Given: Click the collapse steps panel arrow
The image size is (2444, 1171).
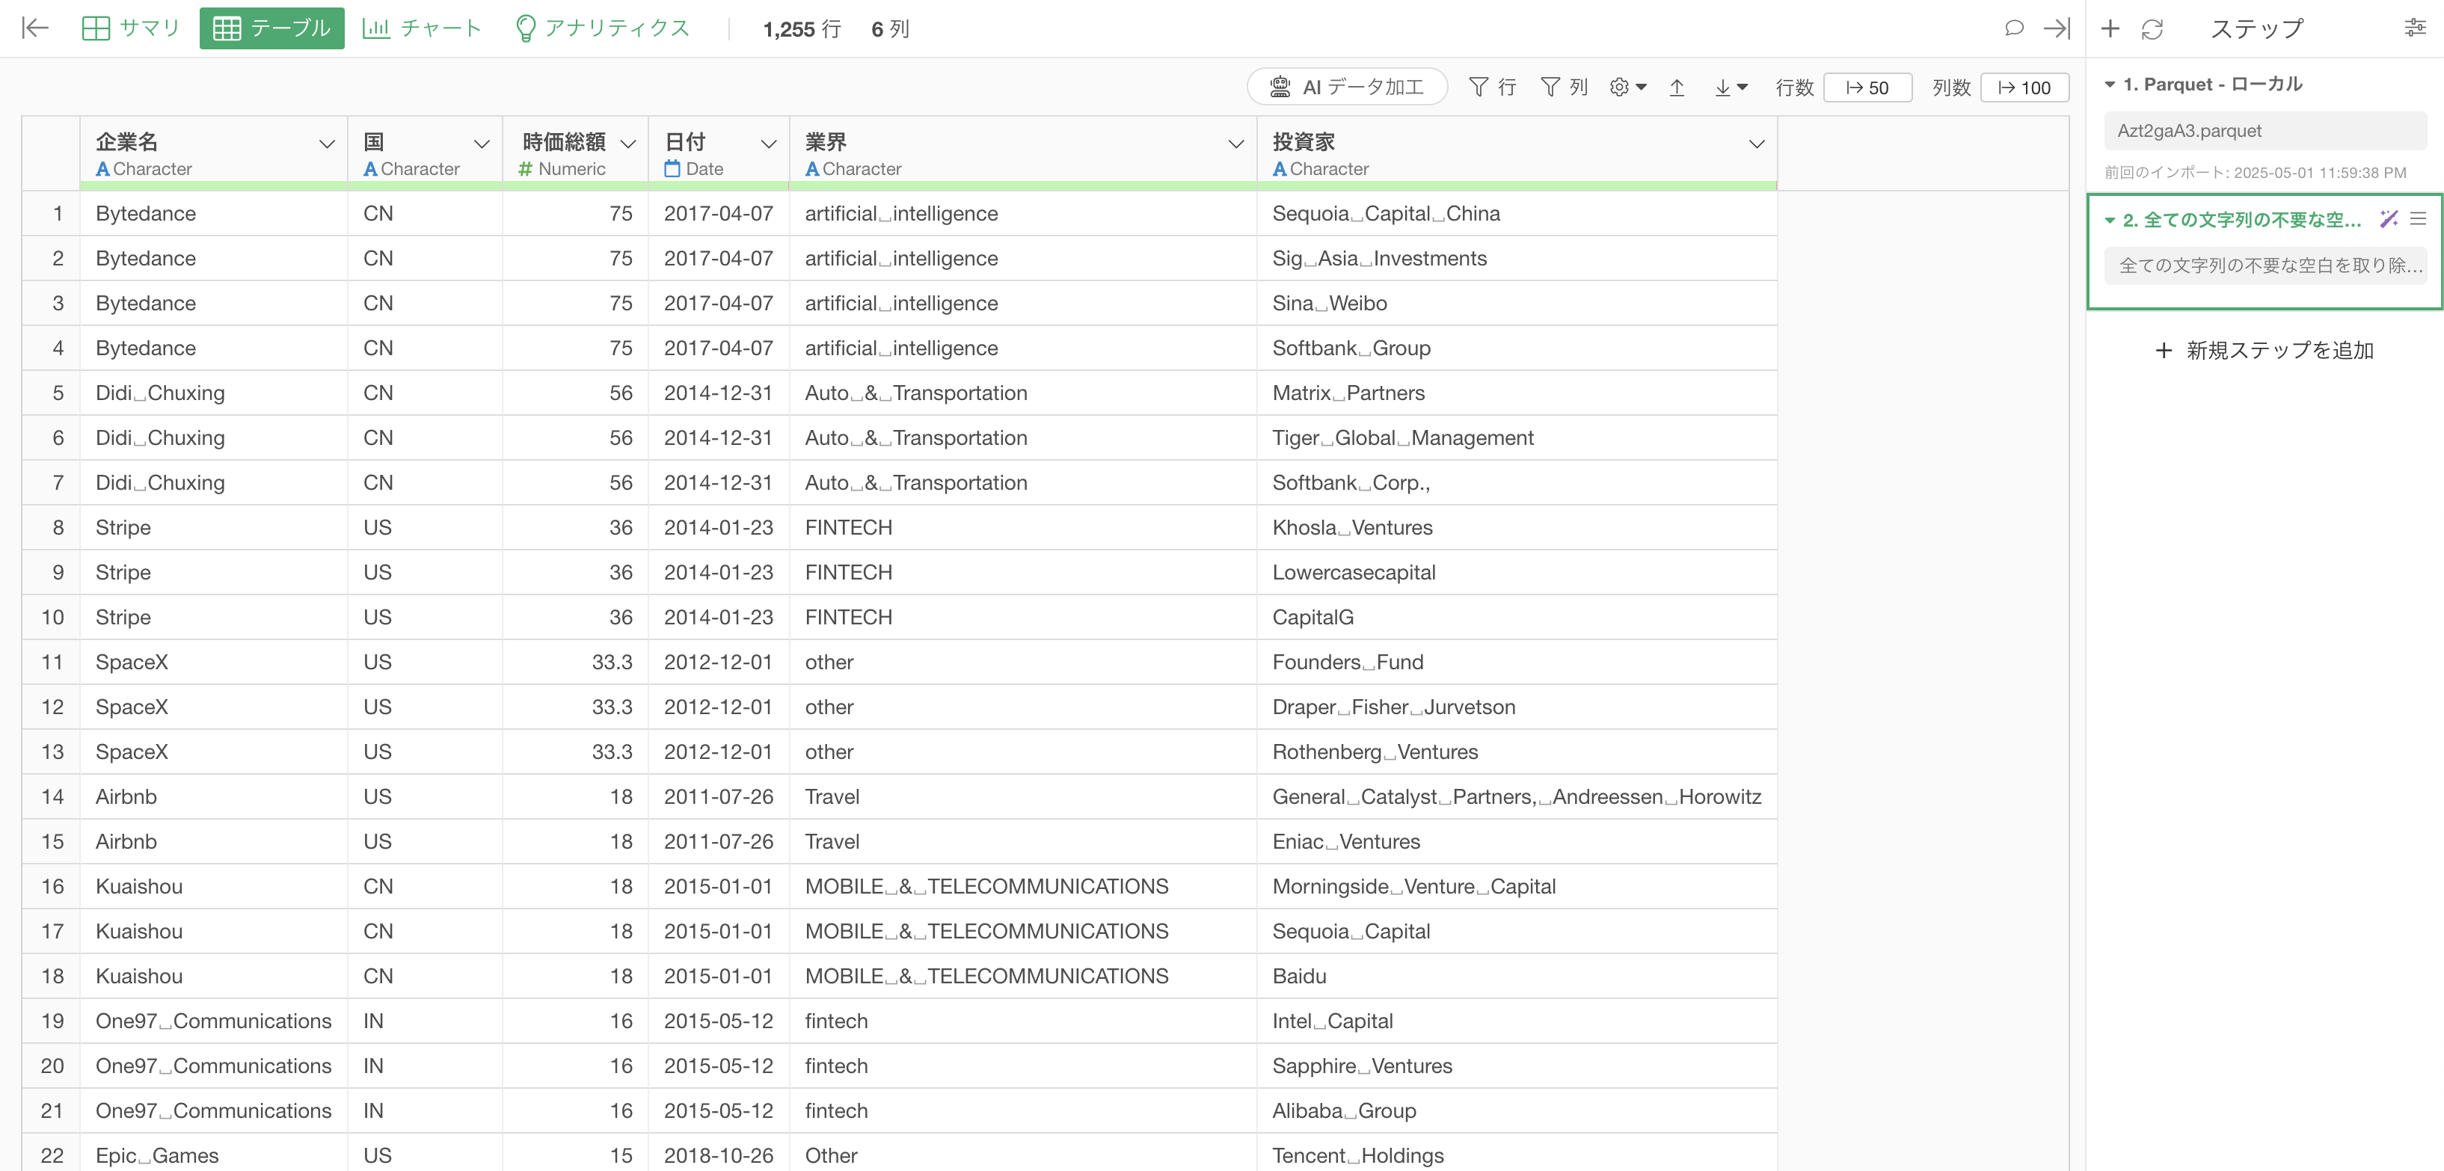Looking at the screenshot, I should tap(2056, 28).
